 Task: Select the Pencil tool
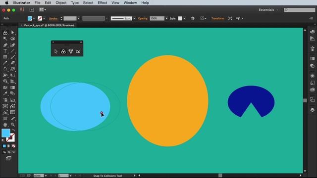click(5, 63)
